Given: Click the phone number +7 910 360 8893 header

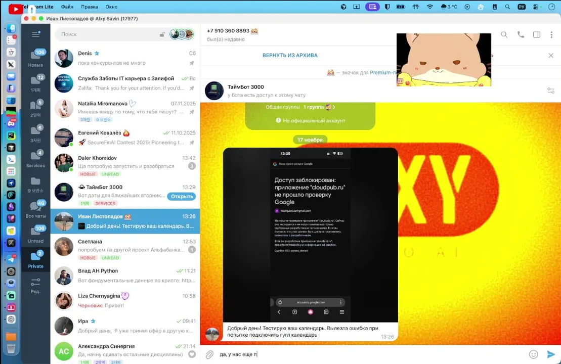Looking at the screenshot, I should 228,31.
